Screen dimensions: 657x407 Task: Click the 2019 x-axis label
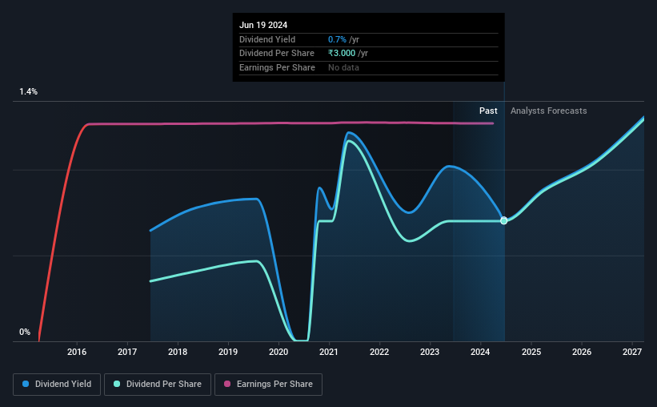click(x=228, y=352)
